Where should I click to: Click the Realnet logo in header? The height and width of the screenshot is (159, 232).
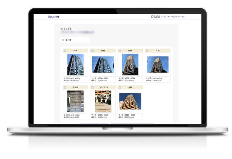53,17
